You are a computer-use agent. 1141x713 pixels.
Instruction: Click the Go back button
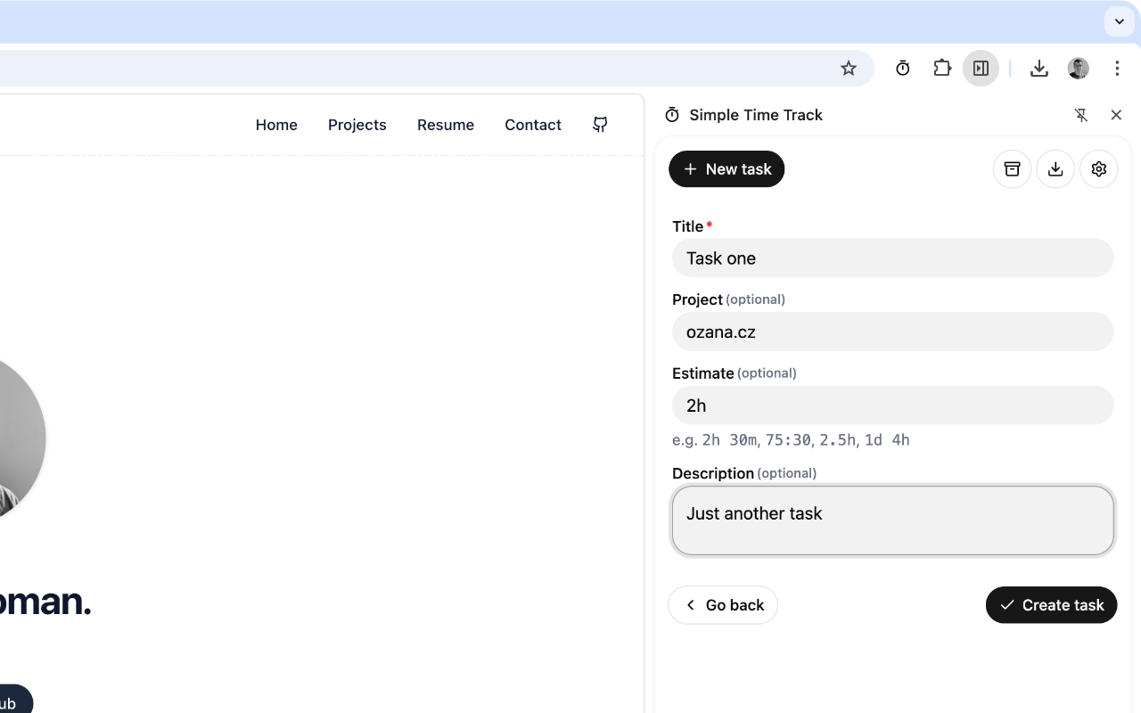[x=723, y=605]
